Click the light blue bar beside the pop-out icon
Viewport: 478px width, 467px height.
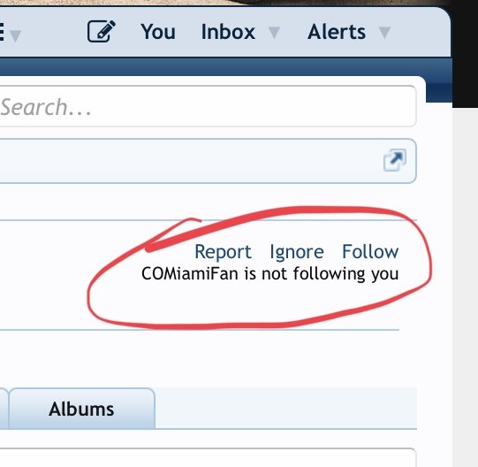click(191, 161)
